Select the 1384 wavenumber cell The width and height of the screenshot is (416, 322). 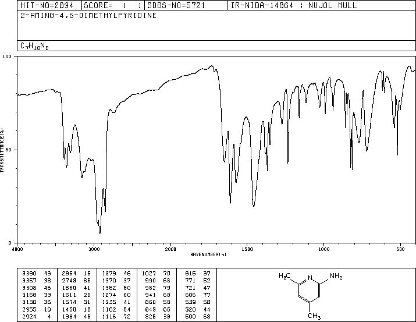pos(69,316)
